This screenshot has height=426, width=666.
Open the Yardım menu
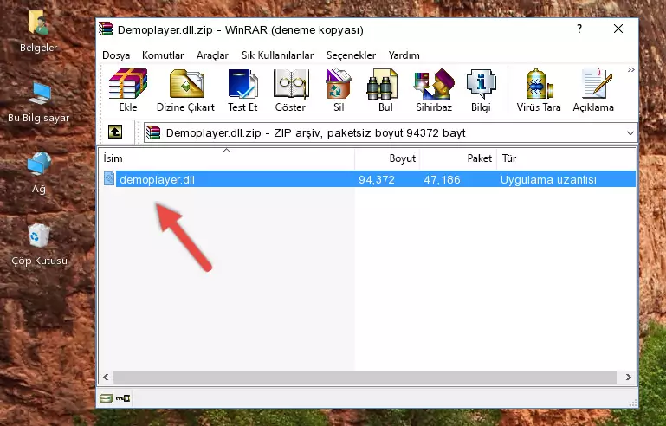coord(404,55)
